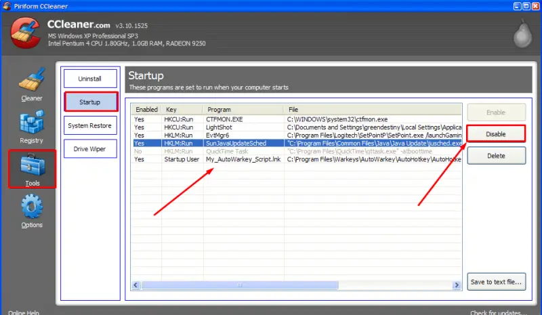Click the HKLM:Run key for EvtMgr6
542x315 pixels.
(178, 135)
